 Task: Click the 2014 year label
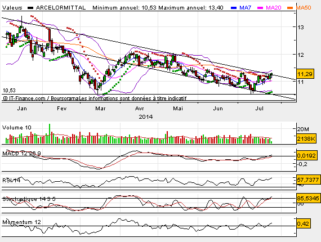145,117
